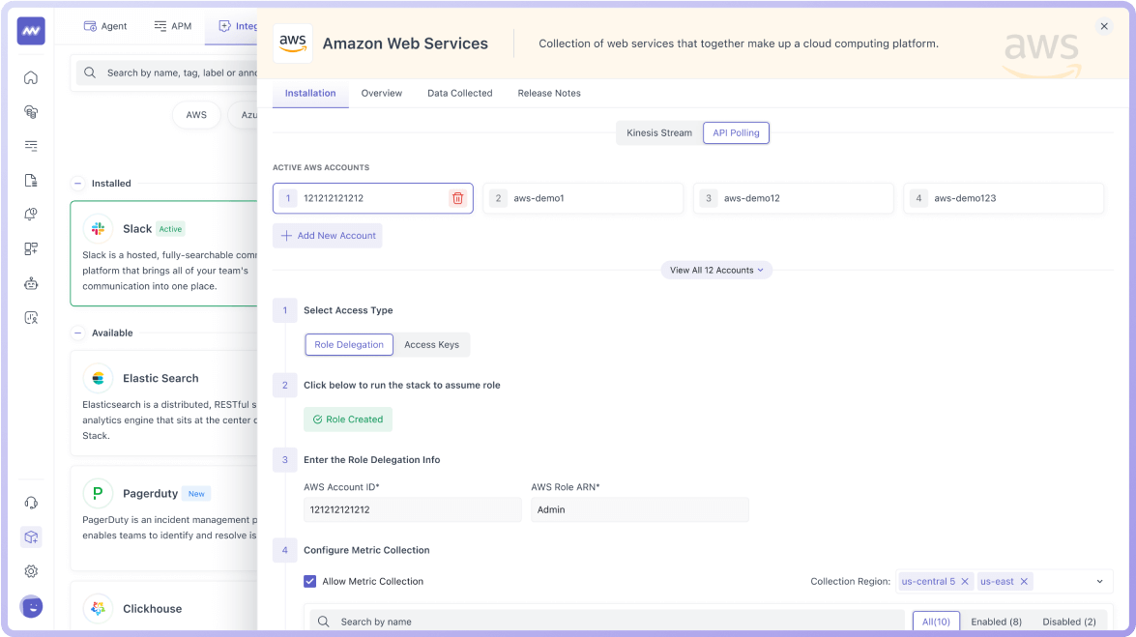Screen dimensions: 1136x637
Task: Open the robot bot icon in the sidebar
Action: 31,283
